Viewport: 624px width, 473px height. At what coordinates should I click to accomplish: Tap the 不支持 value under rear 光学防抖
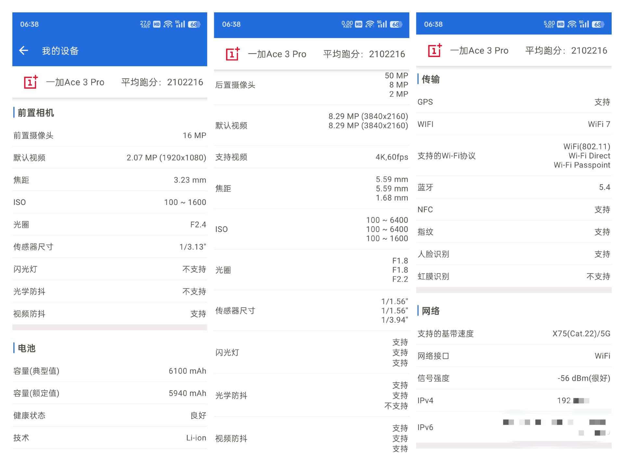396,406
